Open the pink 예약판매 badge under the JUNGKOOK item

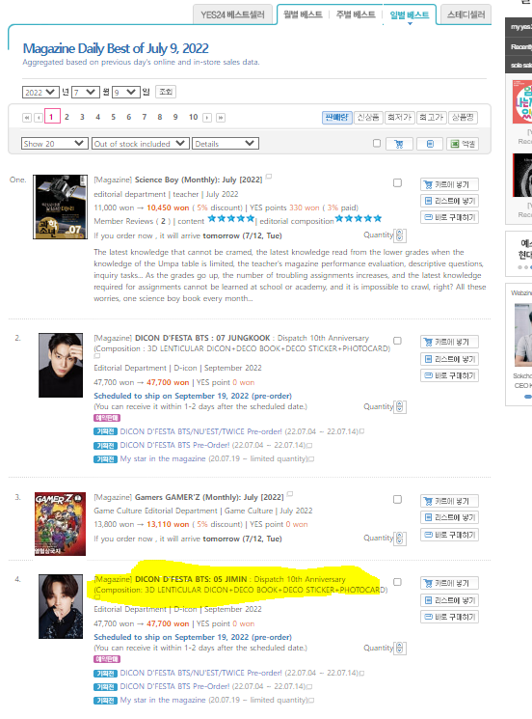pos(107,418)
